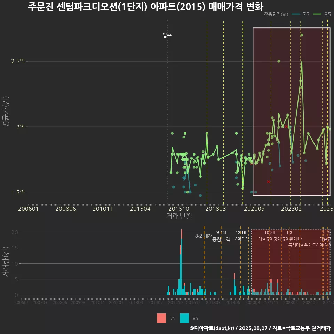This screenshot has width=334, height=334.
Task: Click the 6·27 policy date annotation
Action: click(327, 233)
